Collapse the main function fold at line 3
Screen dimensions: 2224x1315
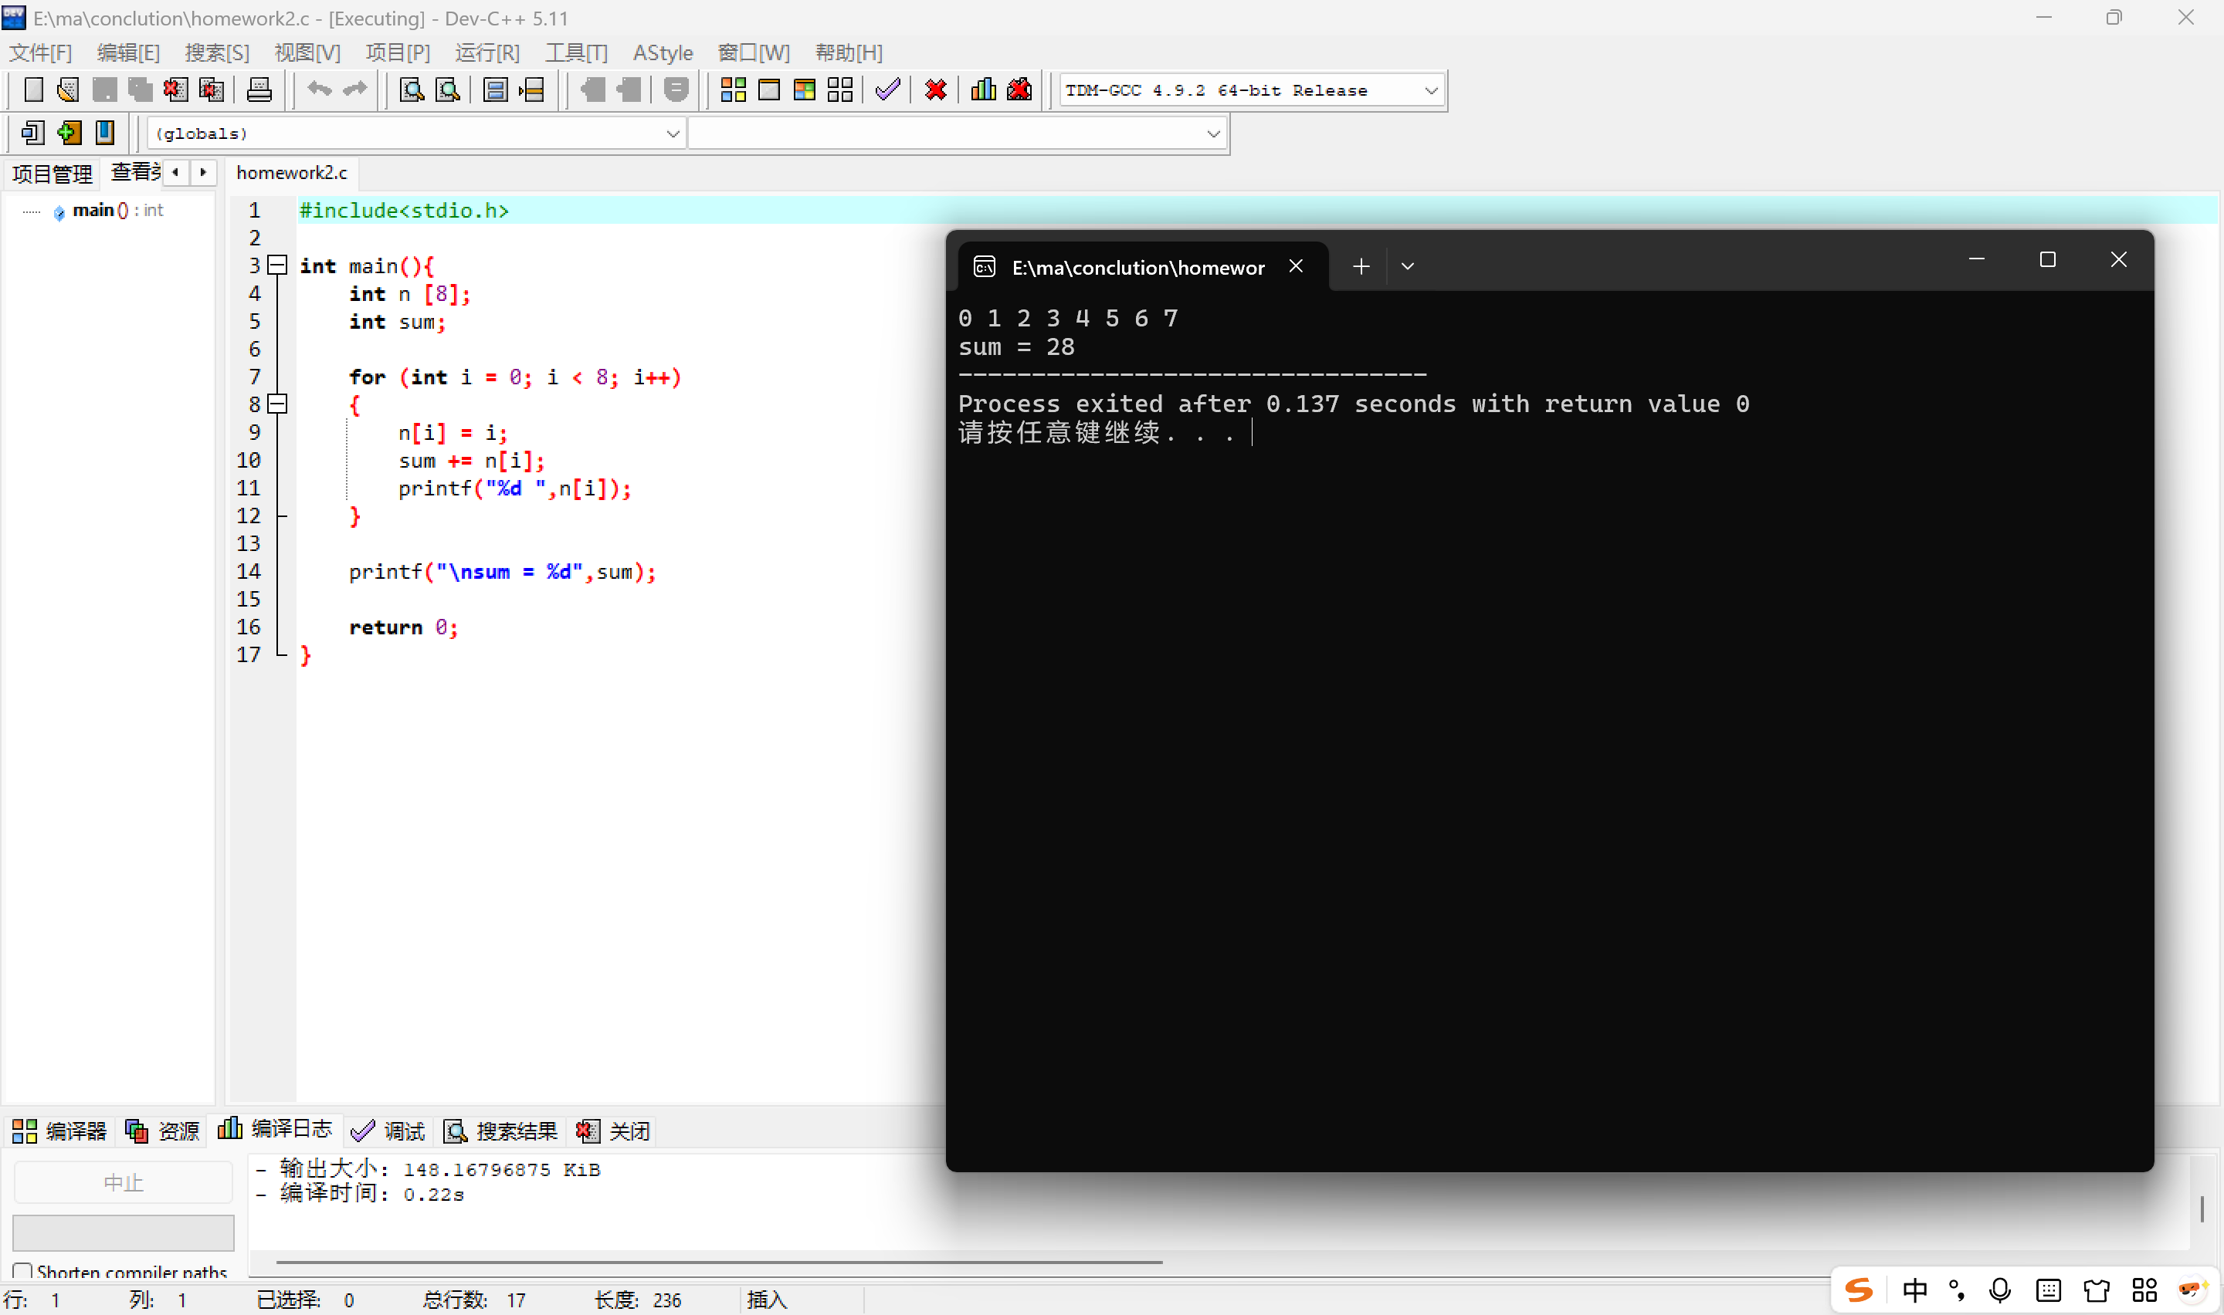(277, 265)
